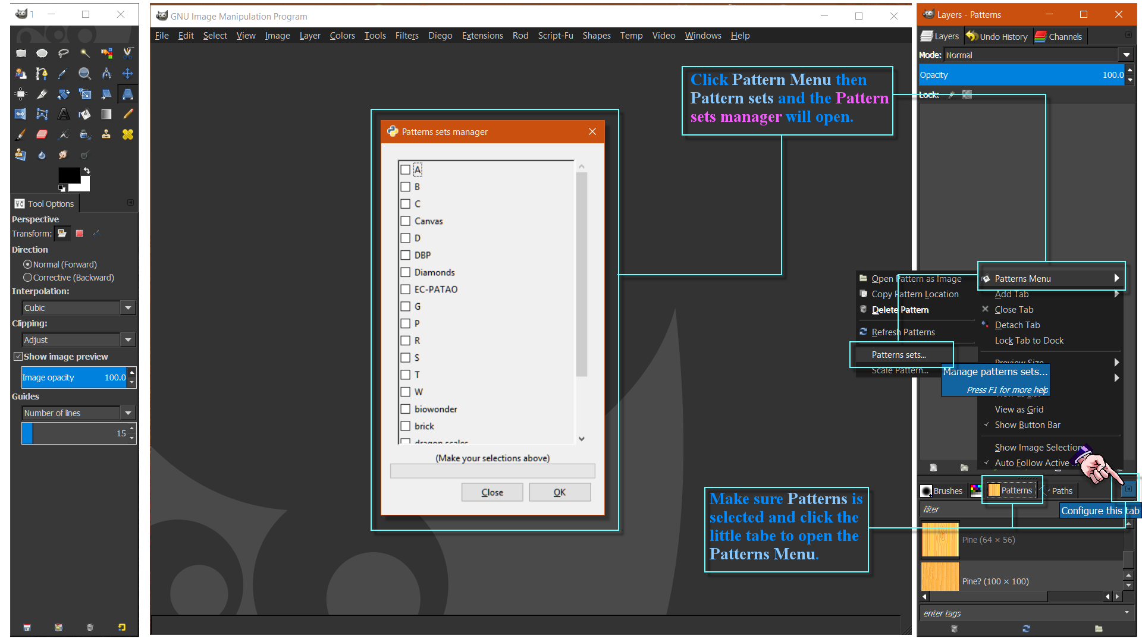1142x642 pixels.
Task: Choose the Scale tool
Action: [85, 94]
